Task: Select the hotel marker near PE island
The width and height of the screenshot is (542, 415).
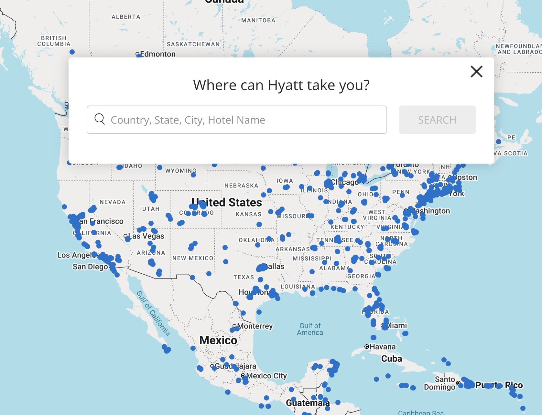Action: point(499,142)
